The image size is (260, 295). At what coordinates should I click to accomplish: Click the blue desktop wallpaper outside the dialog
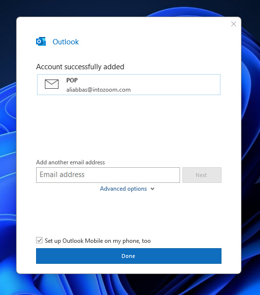[x=7, y=151]
